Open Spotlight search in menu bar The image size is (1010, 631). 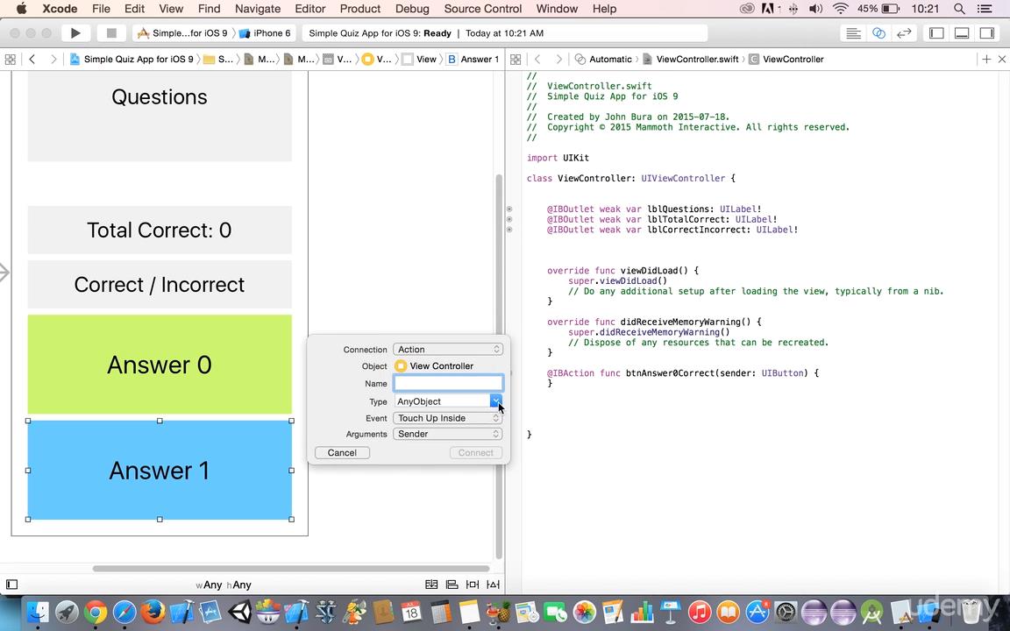pyautogui.click(x=959, y=9)
